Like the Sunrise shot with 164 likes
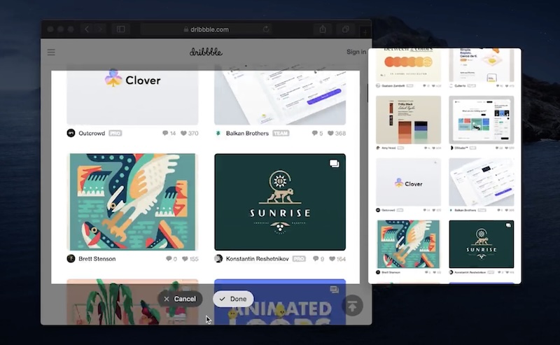The width and height of the screenshot is (560, 345). click(x=332, y=259)
